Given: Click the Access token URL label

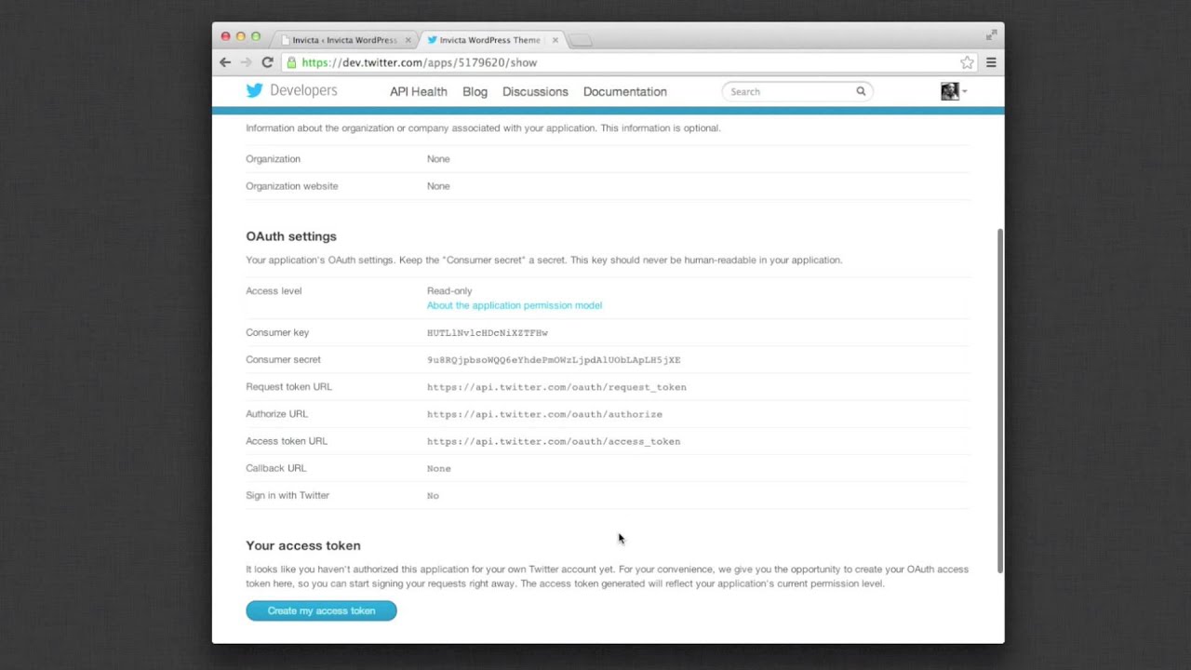Looking at the screenshot, I should tap(287, 441).
